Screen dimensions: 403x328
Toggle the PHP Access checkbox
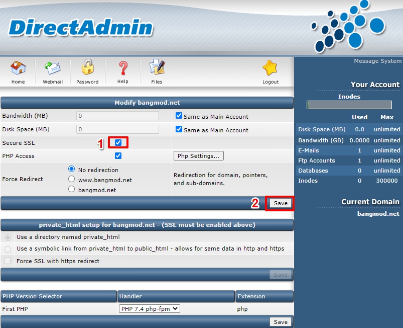pos(118,155)
